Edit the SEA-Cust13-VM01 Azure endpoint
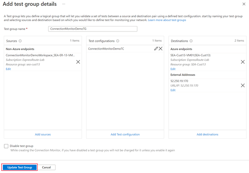The image size is (249, 173). tap(173, 69)
